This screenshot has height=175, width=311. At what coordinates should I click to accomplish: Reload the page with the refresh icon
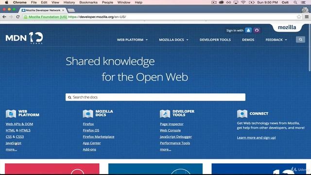click(18, 17)
